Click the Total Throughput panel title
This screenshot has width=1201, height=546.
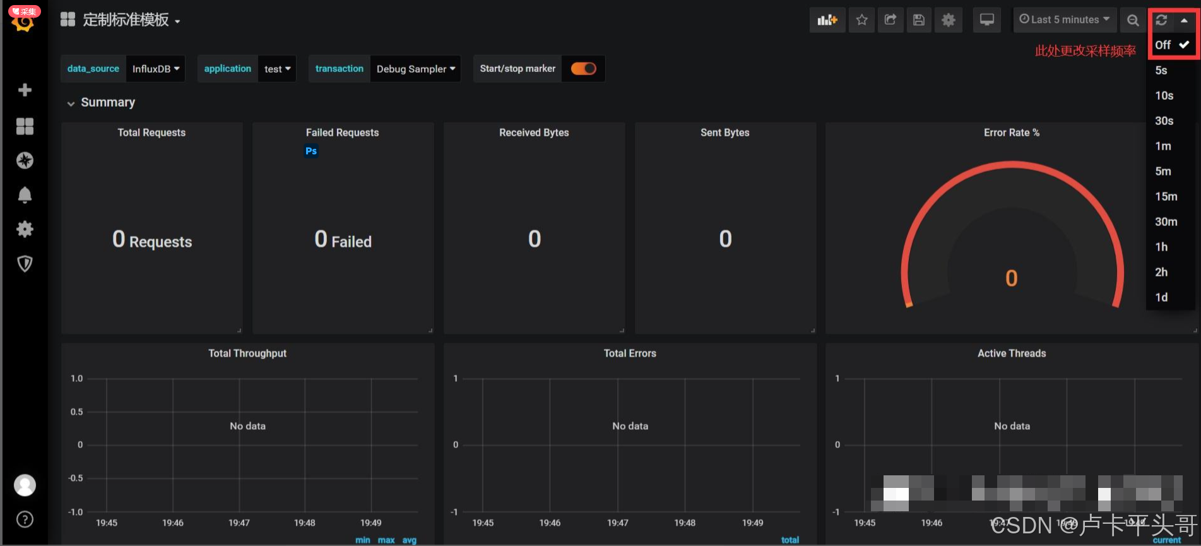(247, 353)
